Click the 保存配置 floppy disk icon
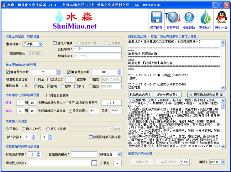Image resolution: width=231 pixels, height=172 pixels. pyautogui.click(x=156, y=18)
